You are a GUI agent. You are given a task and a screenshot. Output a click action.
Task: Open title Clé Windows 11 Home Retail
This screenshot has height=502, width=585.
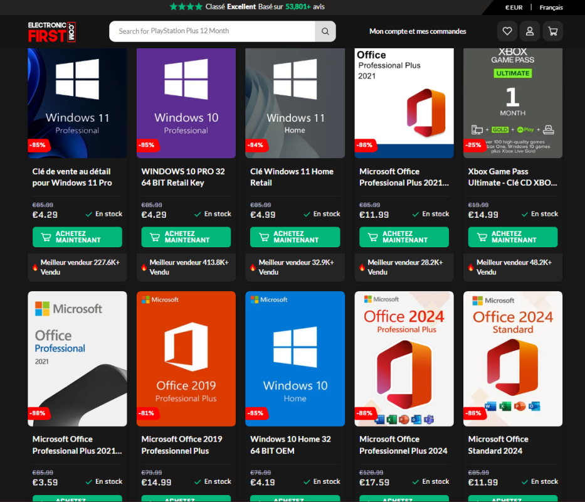coord(292,177)
